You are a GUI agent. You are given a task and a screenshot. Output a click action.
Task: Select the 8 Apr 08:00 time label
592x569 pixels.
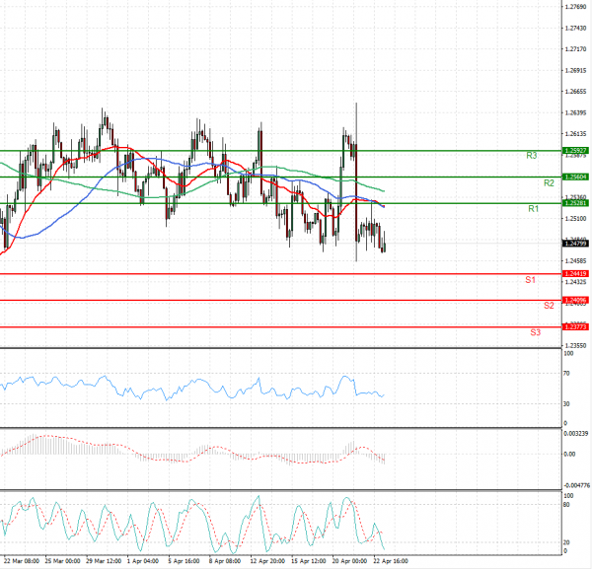click(x=225, y=561)
